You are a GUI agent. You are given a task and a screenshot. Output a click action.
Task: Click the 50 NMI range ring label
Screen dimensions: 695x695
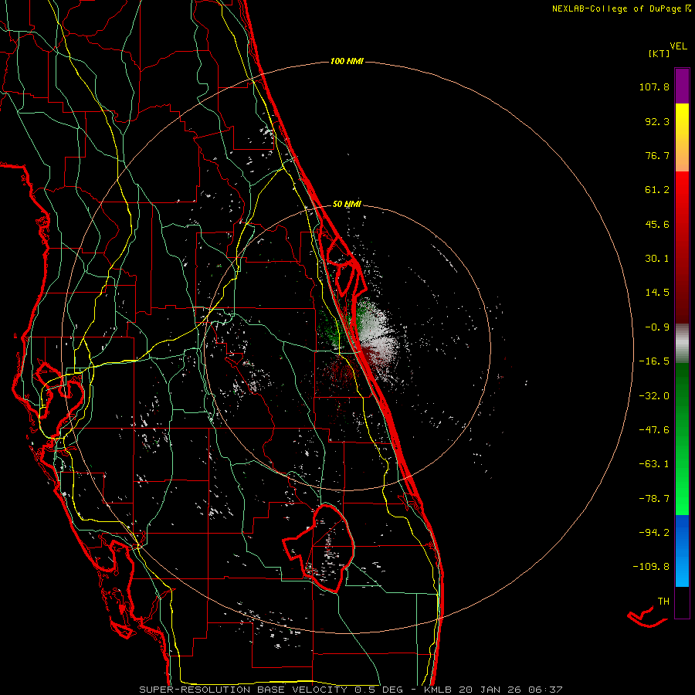[x=347, y=205]
